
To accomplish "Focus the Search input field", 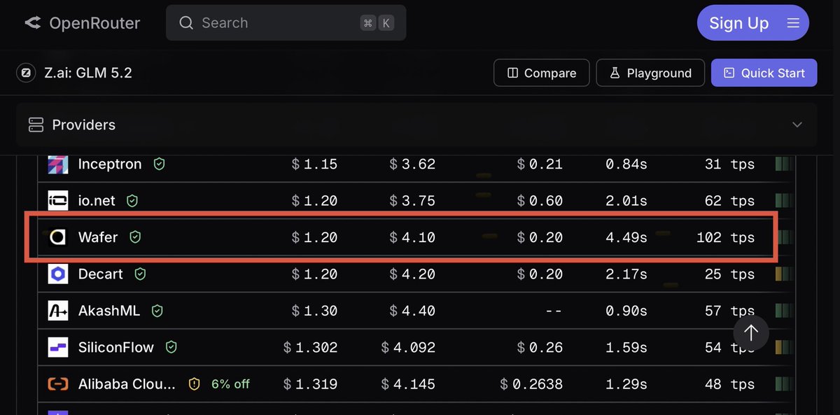I will 286,23.
